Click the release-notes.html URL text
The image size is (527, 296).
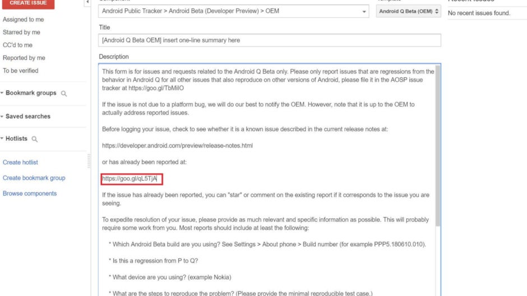pos(178,145)
